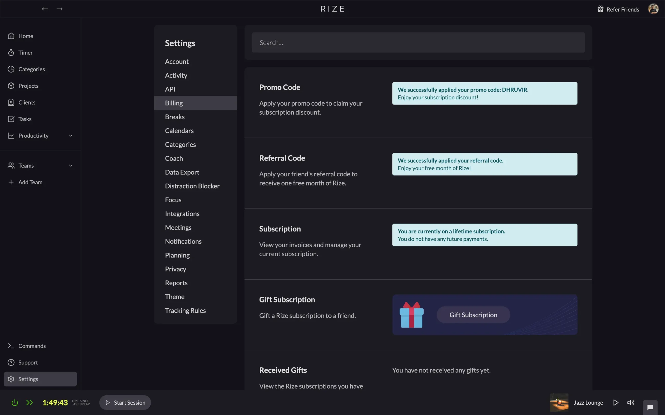The height and width of the screenshot is (415, 665).
Task: Click the Refer Friends link text
Action: click(623, 9)
